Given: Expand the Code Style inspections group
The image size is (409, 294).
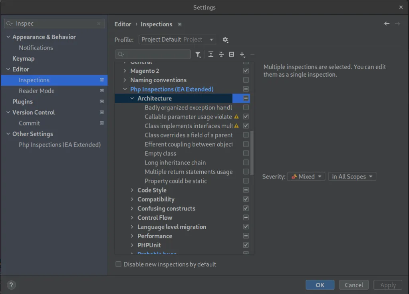Looking at the screenshot, I should (x=132, y=190).
